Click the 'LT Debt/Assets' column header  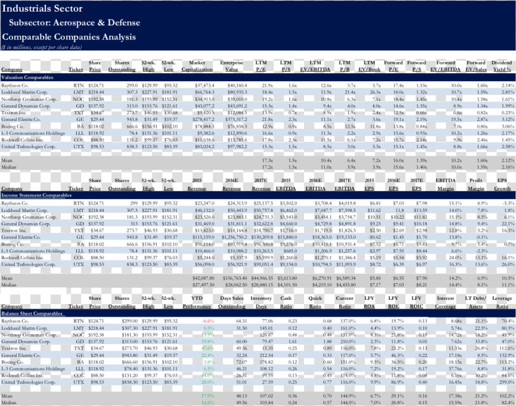pos(475,302)
